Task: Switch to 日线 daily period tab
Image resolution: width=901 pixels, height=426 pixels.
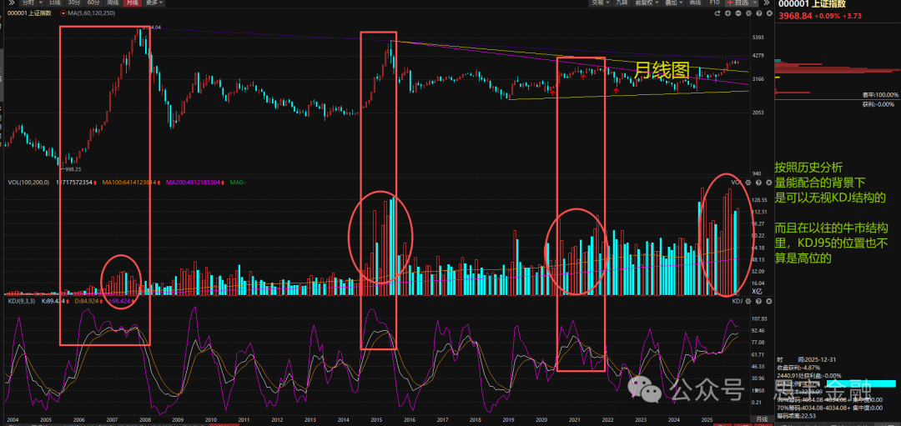Action: (54, 3)
